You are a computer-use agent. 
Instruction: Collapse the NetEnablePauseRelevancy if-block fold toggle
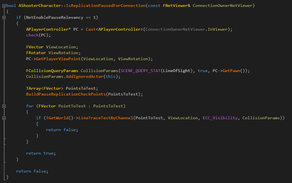4,17
